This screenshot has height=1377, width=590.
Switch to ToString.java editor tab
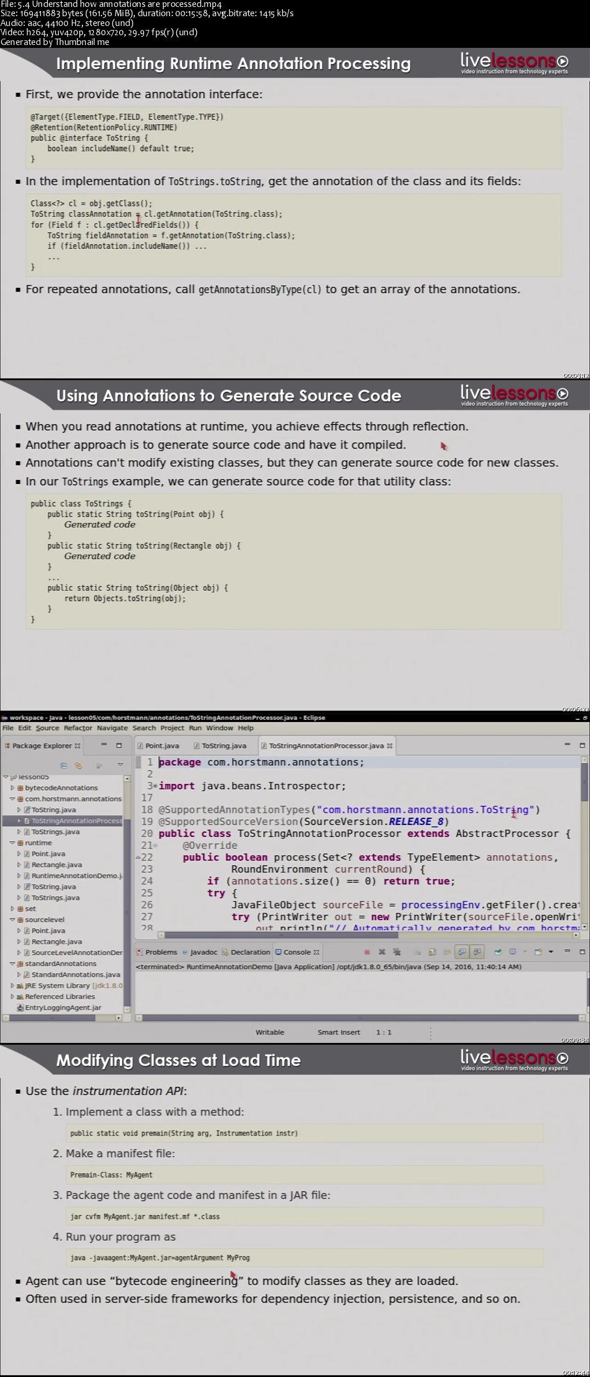[220, 745]
